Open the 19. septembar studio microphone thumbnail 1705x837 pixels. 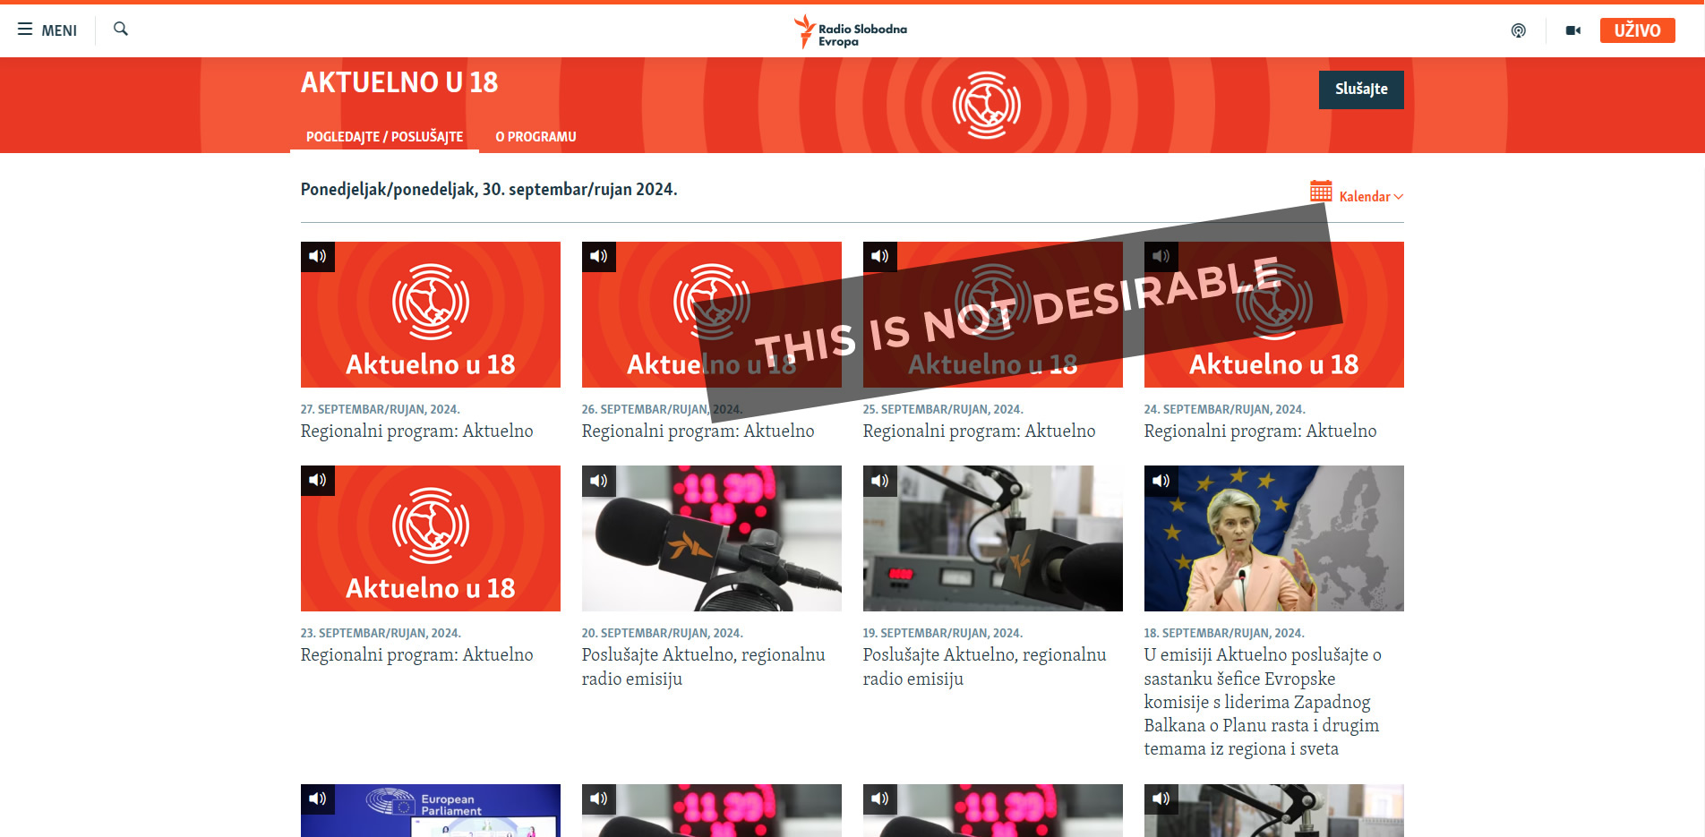[x=992, y=538]
